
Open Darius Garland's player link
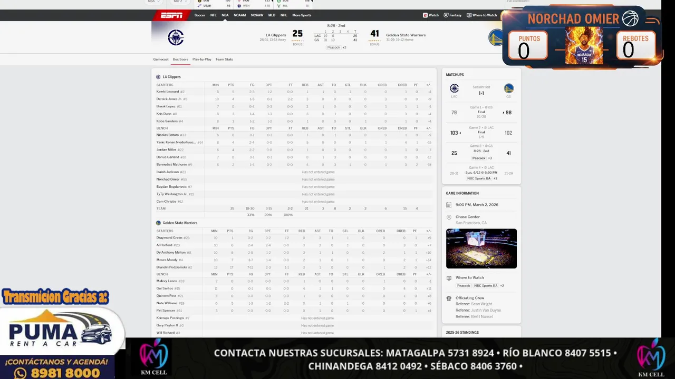[x=168, y=157]
